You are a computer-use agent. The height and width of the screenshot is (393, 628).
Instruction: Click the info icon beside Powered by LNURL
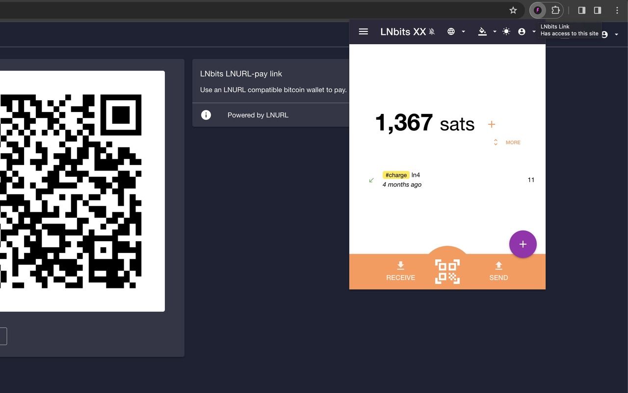(206, 115)
